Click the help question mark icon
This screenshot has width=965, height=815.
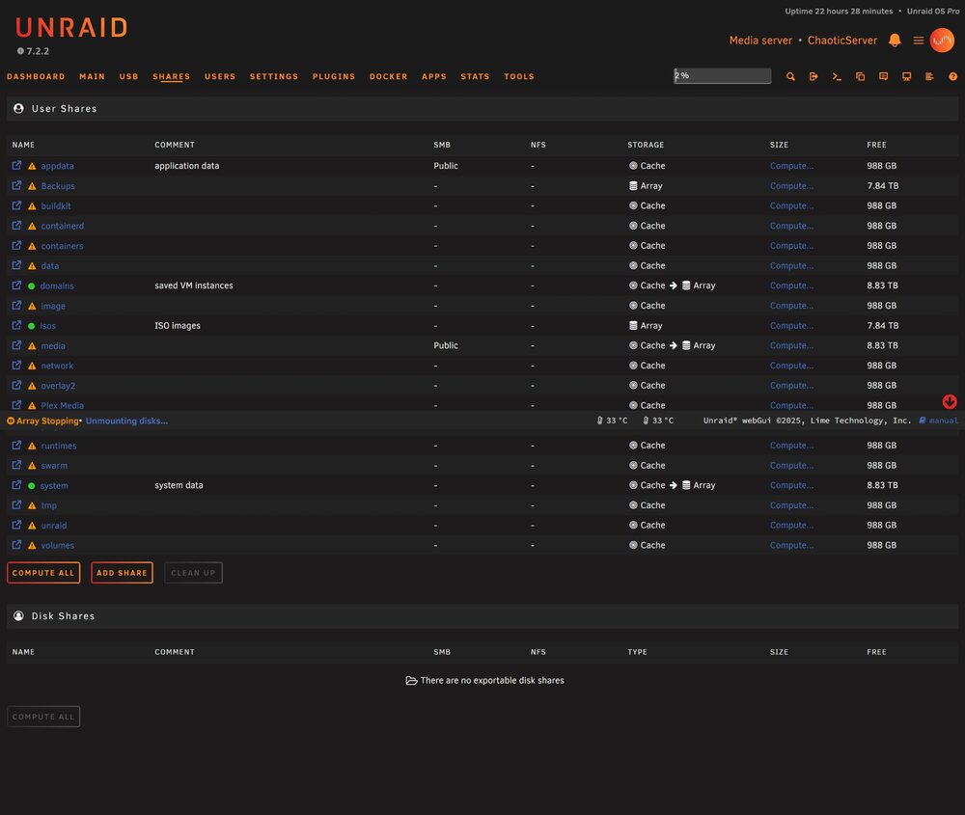pos(952,76)
